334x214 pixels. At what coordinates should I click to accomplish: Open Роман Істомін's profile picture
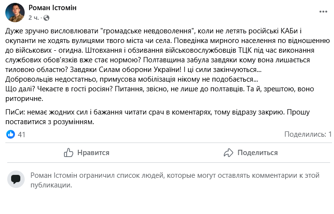pyautogui.click(x=15, y=12)
